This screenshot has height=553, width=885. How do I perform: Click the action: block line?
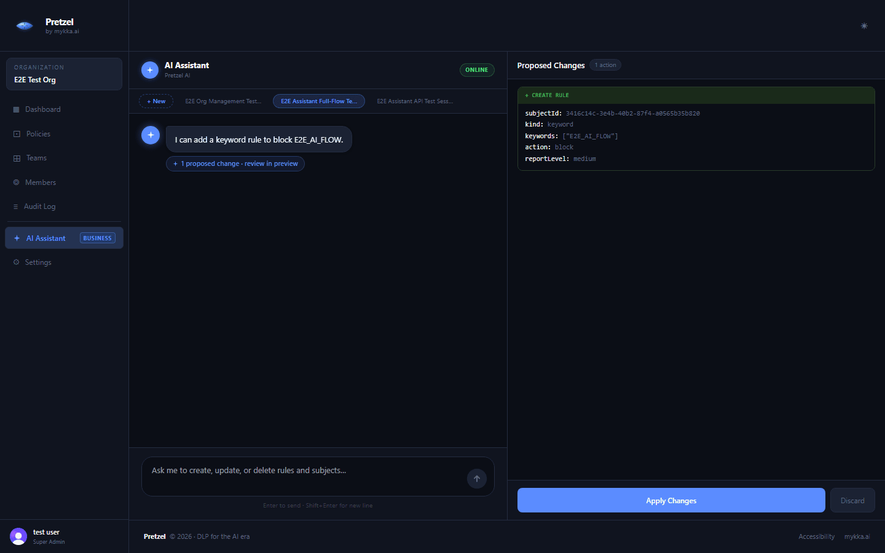(549, 147)
